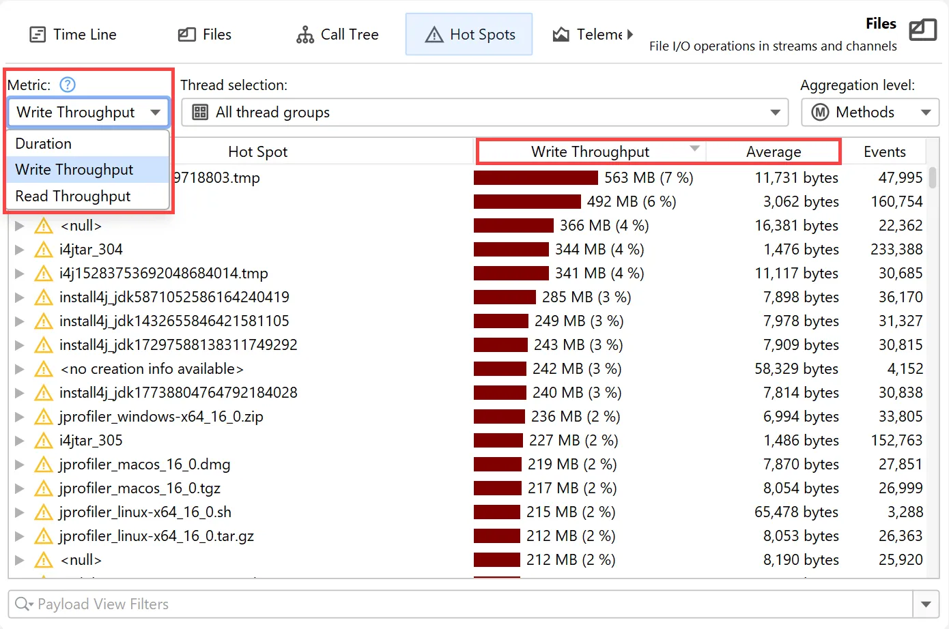Select Duration from the metric list
The image size is (949, 629).
click(44, 144)
